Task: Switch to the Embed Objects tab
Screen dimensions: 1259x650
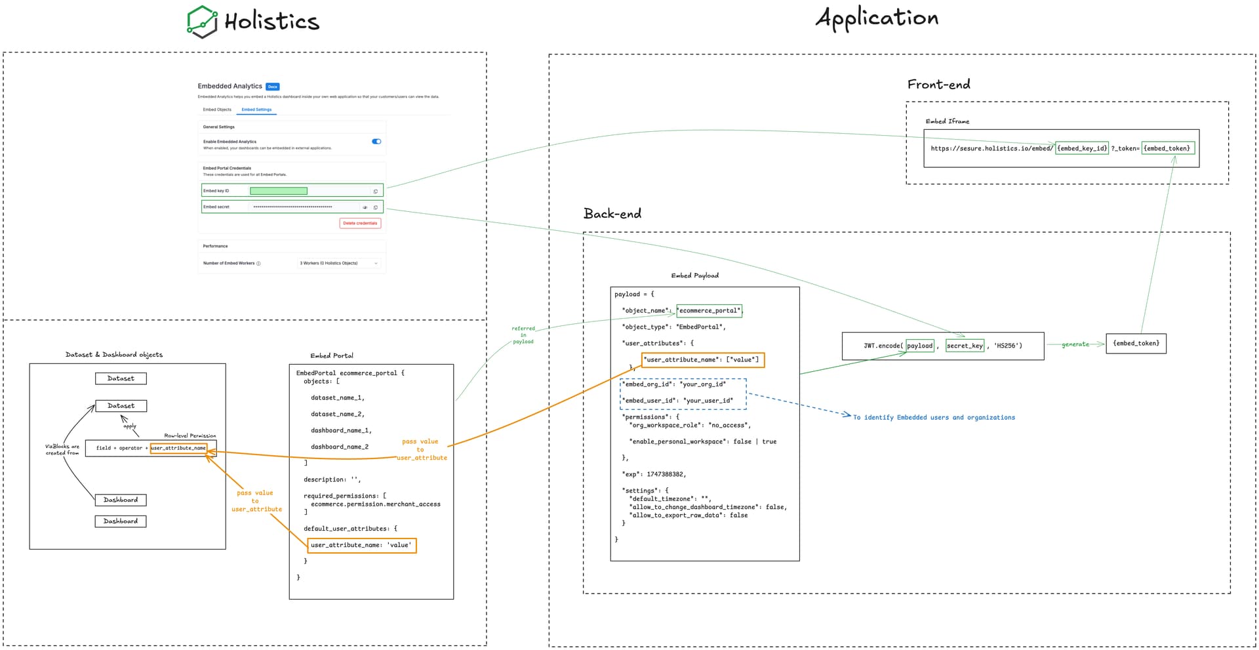Action: click(217, 110)
